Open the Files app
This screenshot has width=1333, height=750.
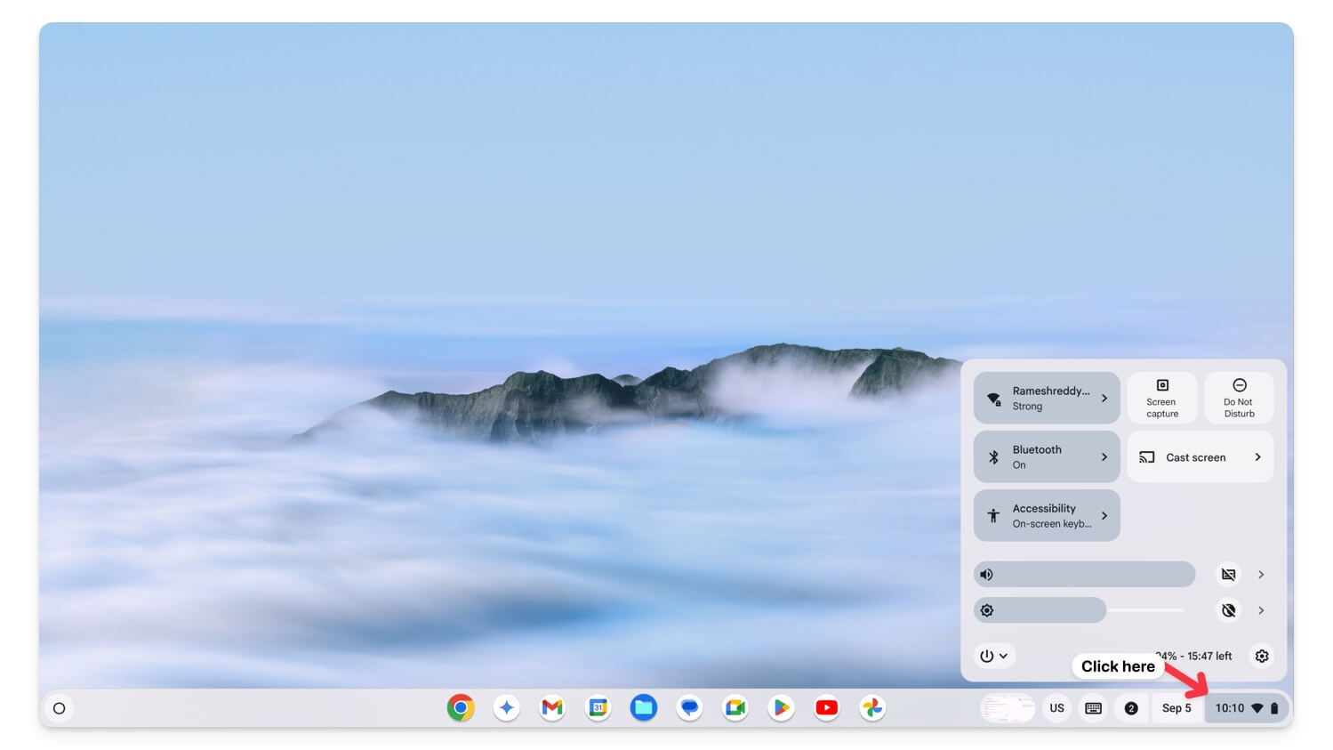point(644,708)
